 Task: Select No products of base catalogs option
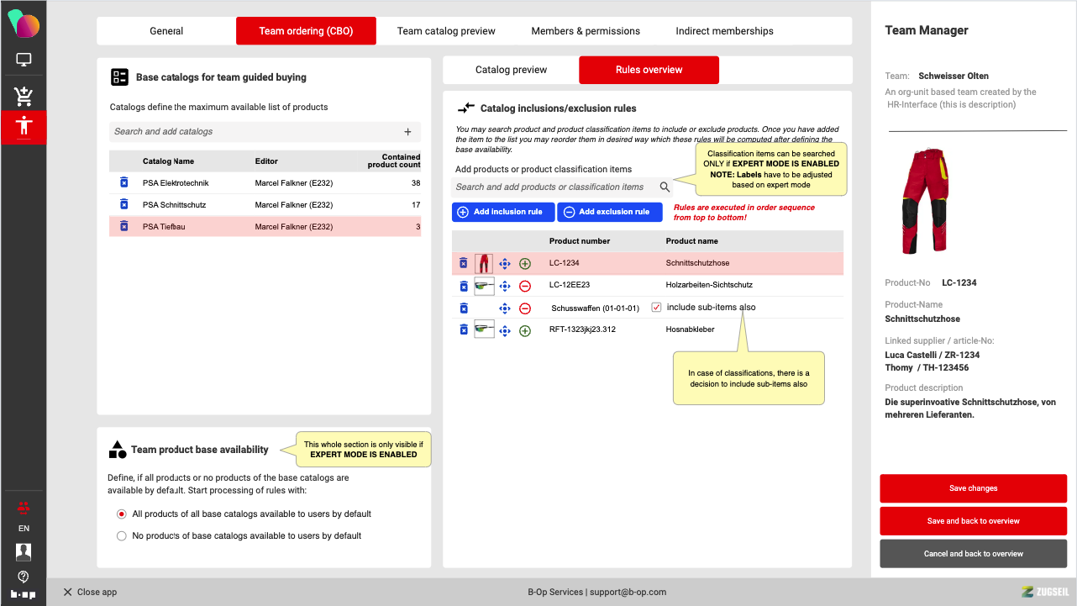coord(122,535)
